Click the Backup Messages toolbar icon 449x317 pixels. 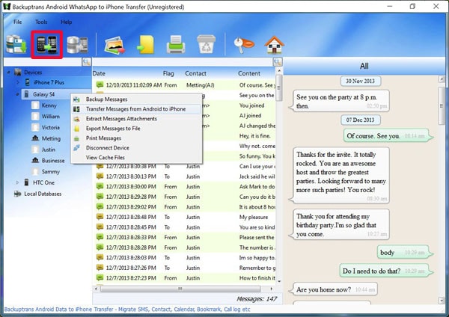16,44
